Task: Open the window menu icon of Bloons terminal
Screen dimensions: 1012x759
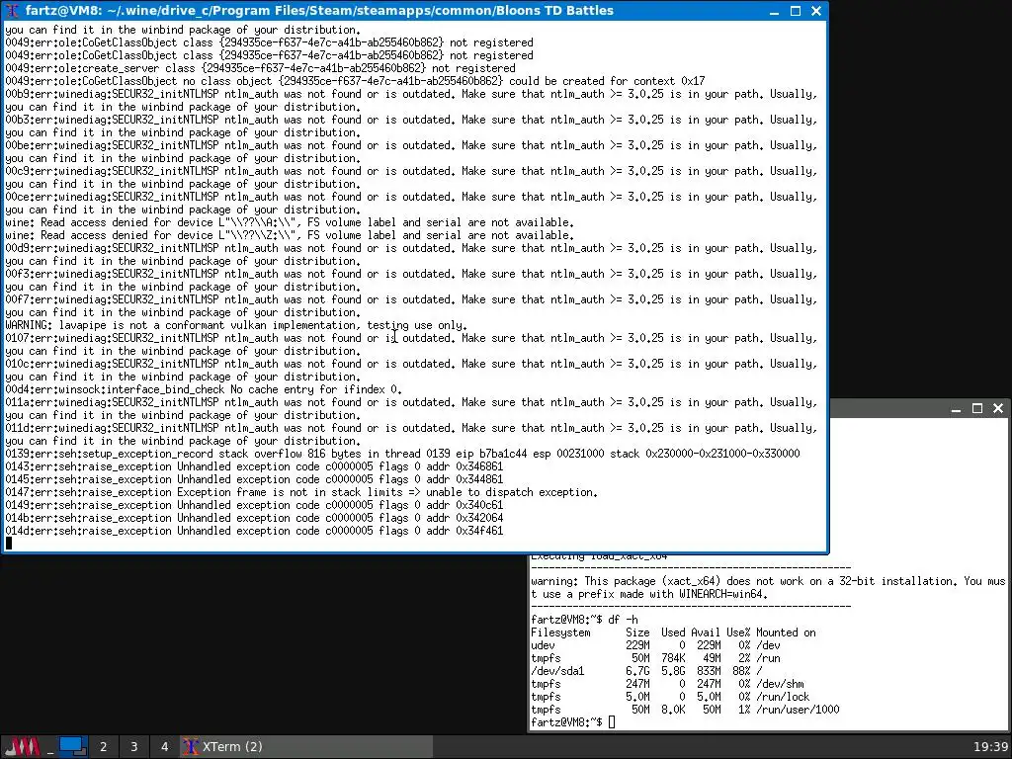Action: [12, 11]
